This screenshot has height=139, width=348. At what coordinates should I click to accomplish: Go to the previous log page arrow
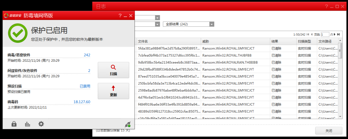[311, 34]
